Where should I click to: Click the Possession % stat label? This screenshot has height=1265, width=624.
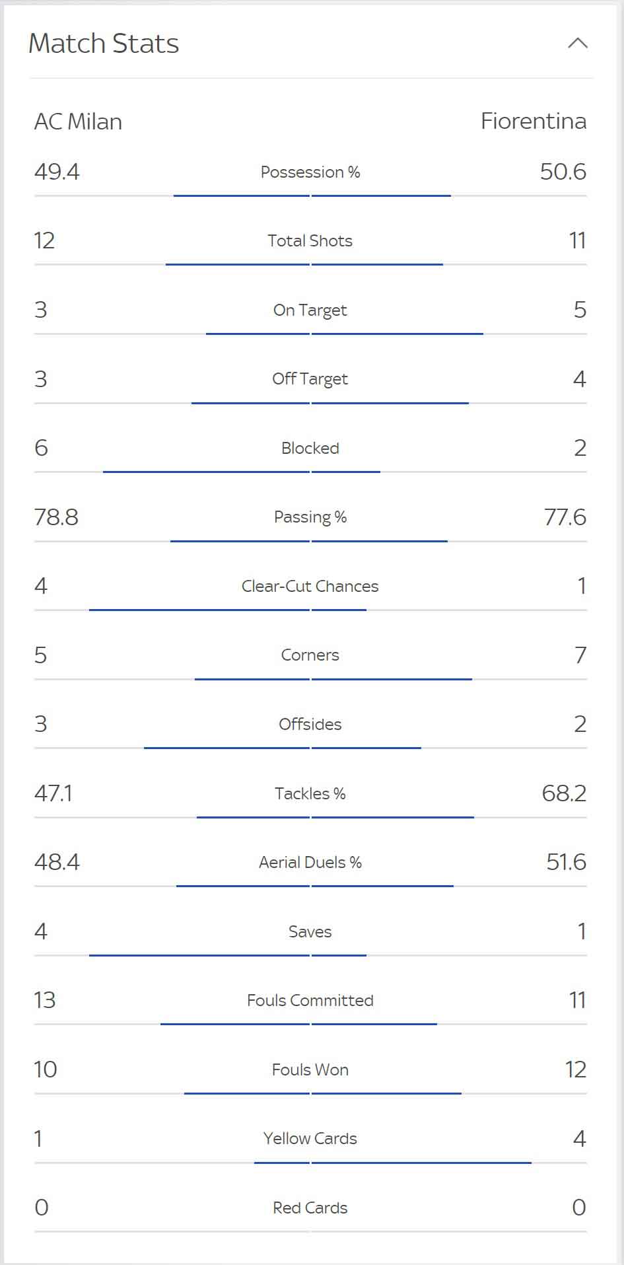(310, 172)
